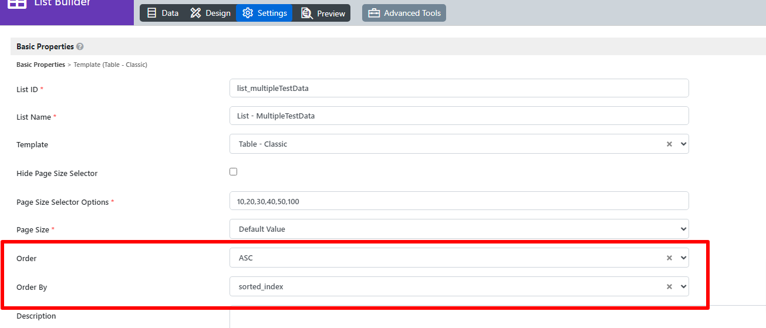Click the Design tab ruler-pencil icon

195,13
